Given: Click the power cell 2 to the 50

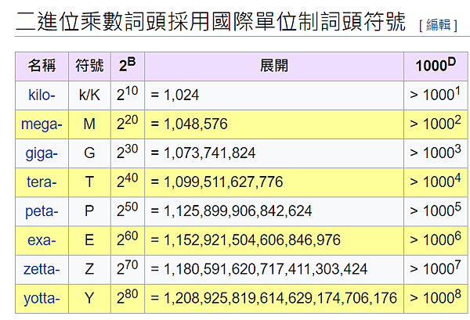Looking at the screenshot, I should click(x=128, y=211).
